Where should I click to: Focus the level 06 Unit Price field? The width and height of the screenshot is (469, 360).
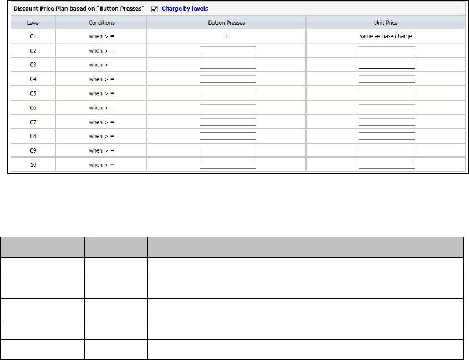pos(387,108)
